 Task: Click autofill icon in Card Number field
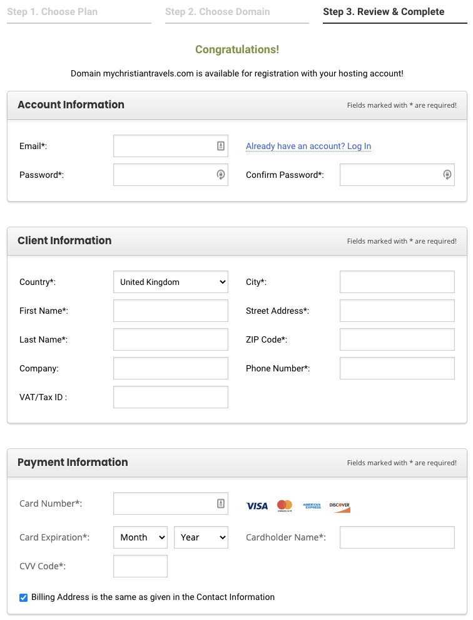(x=220, y=504)
